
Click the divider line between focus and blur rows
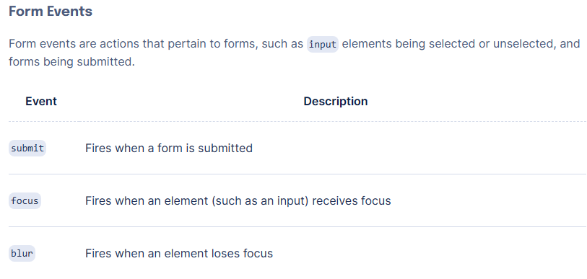click(x=297, y=226)
